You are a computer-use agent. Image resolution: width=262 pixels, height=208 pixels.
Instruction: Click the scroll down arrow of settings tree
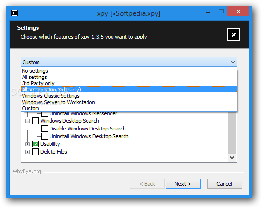[232, 158]
